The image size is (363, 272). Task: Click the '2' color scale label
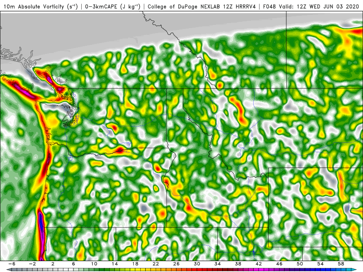[53, 264]
